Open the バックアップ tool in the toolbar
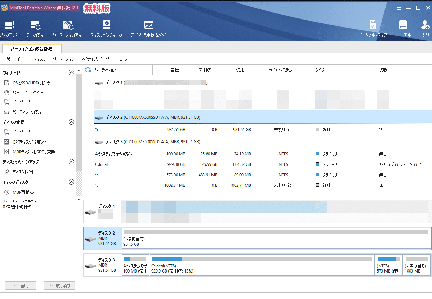 [9, 29]
